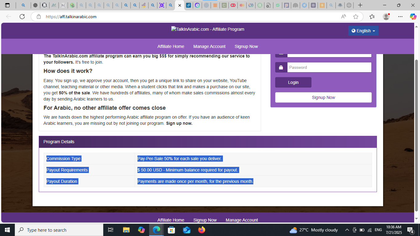Click the lock icon beside Password field
Viewport: 420px width, 236px height.
[x=281, y=67]
